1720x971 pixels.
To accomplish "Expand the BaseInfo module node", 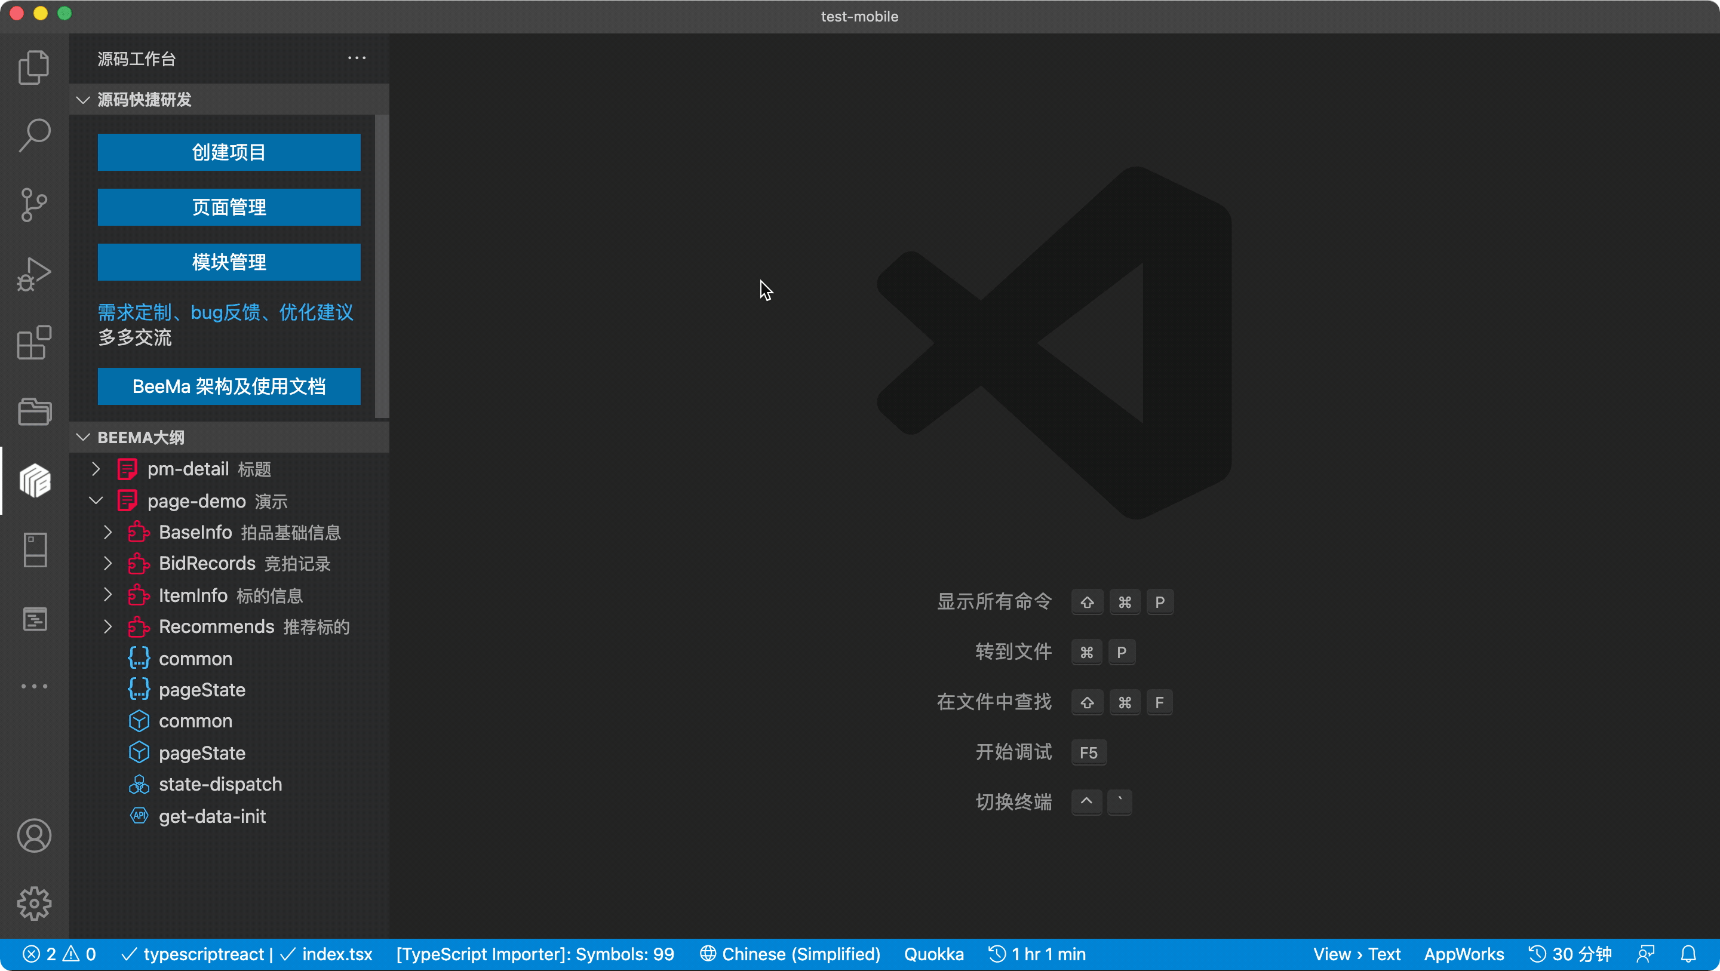I will click(x=107, y=532).
